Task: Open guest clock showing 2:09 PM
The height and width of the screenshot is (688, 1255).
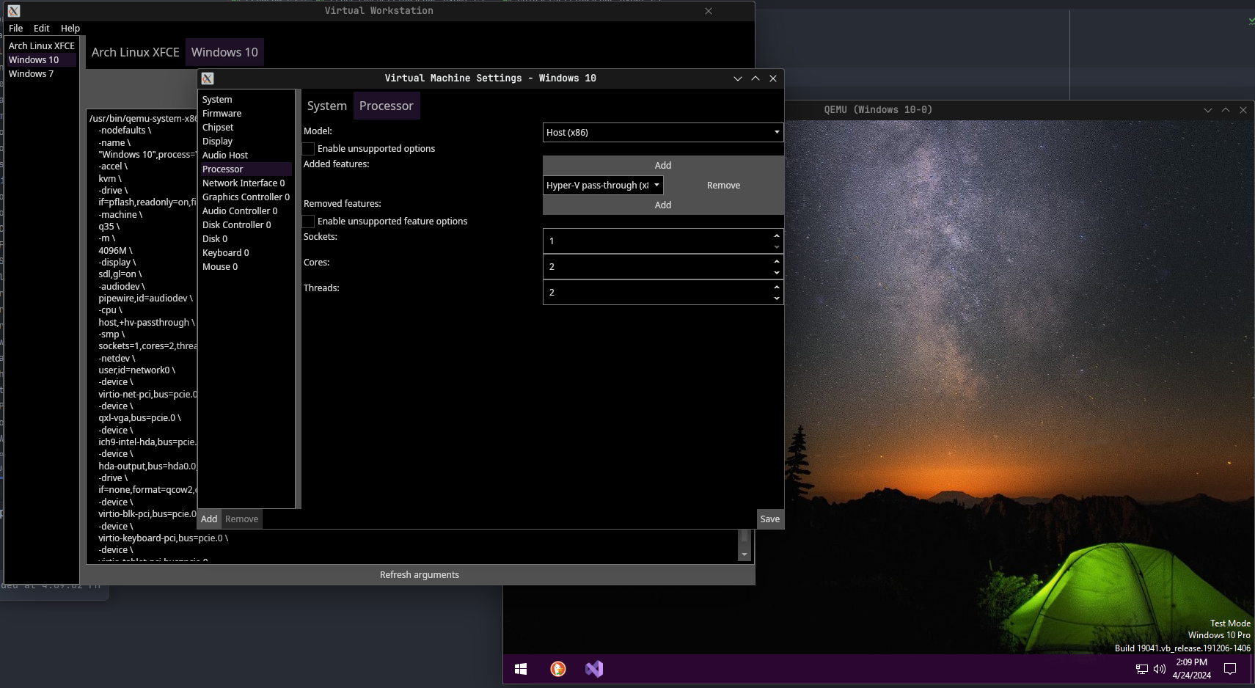Action: [x=1191, y=669]
